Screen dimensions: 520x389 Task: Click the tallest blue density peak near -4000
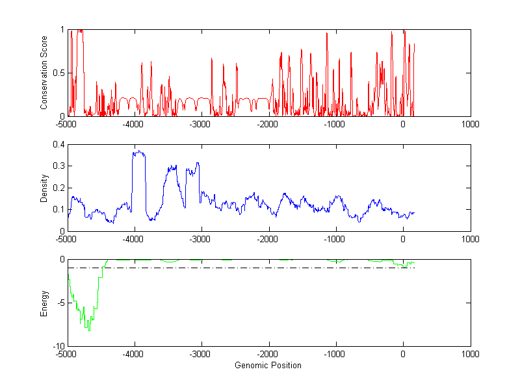click(x=137, y=152)
